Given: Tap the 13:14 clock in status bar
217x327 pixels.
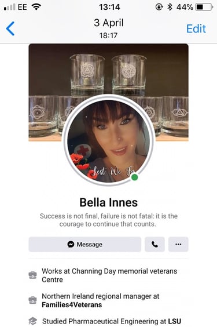Looking at the screenshot, I should click(x=109, y=7).
